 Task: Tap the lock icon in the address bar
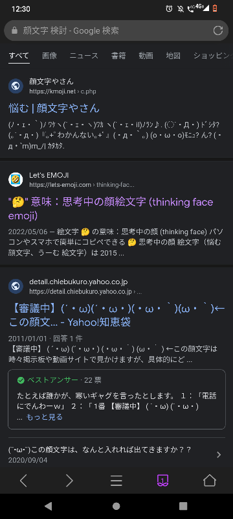(14, 30)
